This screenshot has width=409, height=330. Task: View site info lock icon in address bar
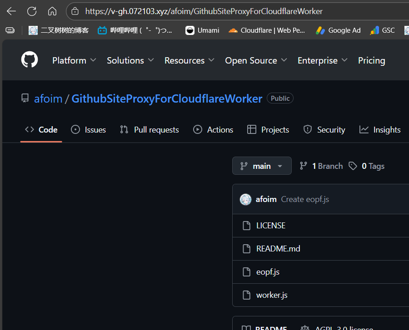click(75, 11)
